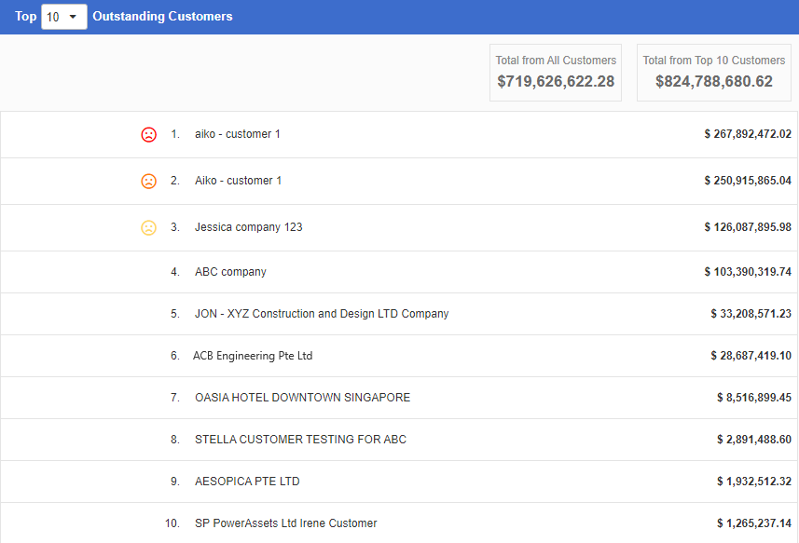
Task: Click the red sad face beside aiko - customer 1
Action: 148,134
